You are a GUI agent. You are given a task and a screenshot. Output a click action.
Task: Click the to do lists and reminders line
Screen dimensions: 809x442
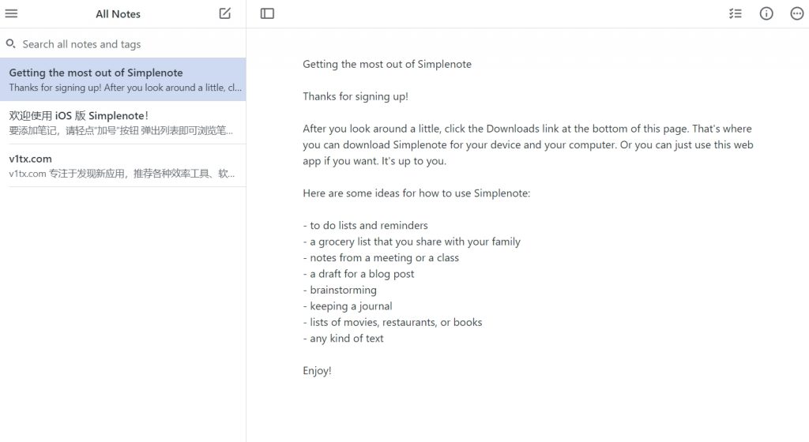(x=365, y=225)
